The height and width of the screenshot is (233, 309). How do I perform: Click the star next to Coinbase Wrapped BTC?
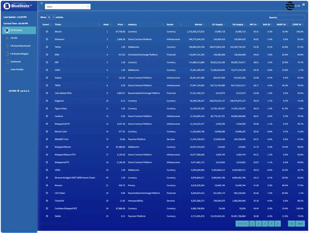(47, 208)
